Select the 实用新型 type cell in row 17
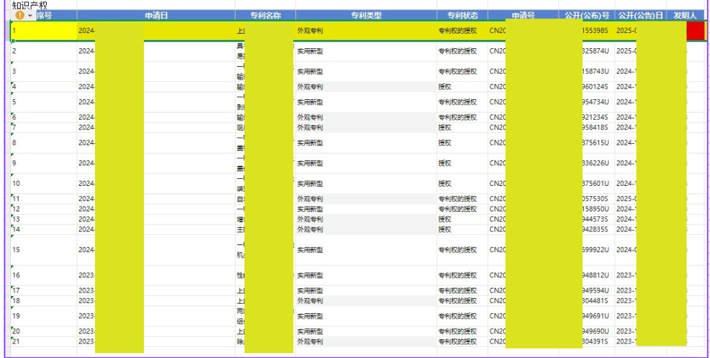Viewport: 710px width, 358px height. click(366, 291)
